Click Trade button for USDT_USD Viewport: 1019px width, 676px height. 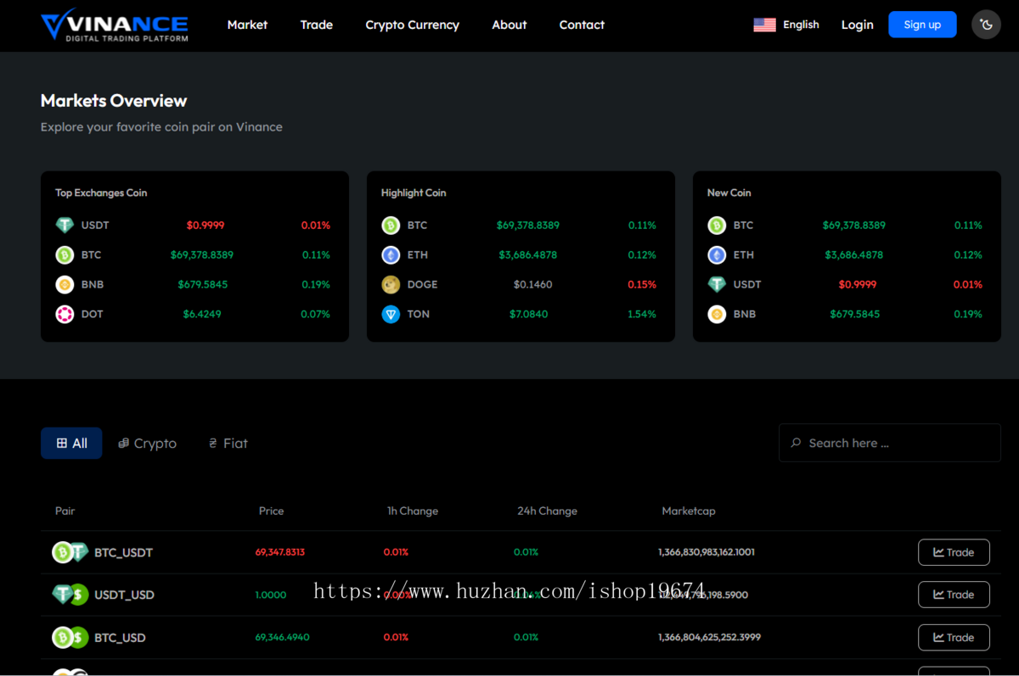(954, 595)
